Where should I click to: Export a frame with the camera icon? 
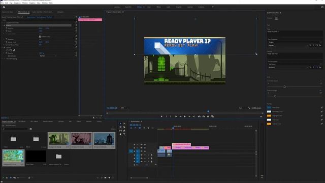[x=208, y=116]
